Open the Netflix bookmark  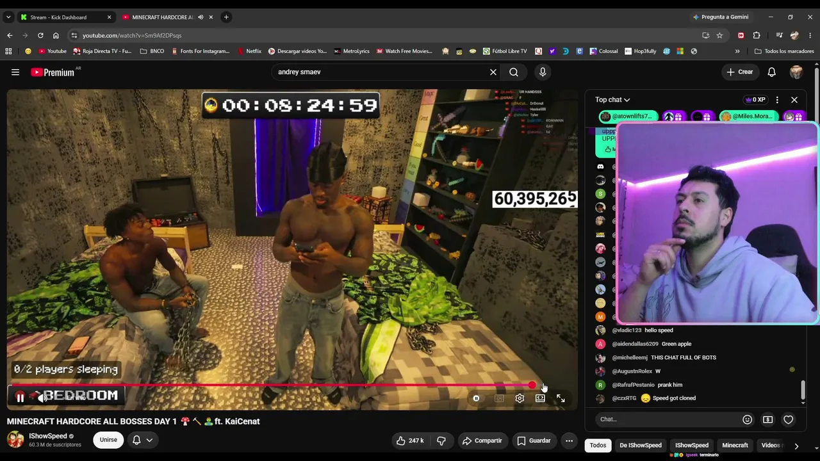[249, 51]
